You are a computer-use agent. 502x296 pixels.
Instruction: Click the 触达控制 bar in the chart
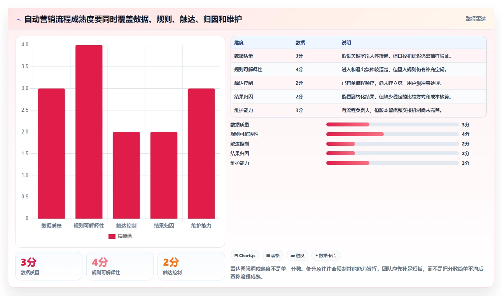click(x=126, y=175)
